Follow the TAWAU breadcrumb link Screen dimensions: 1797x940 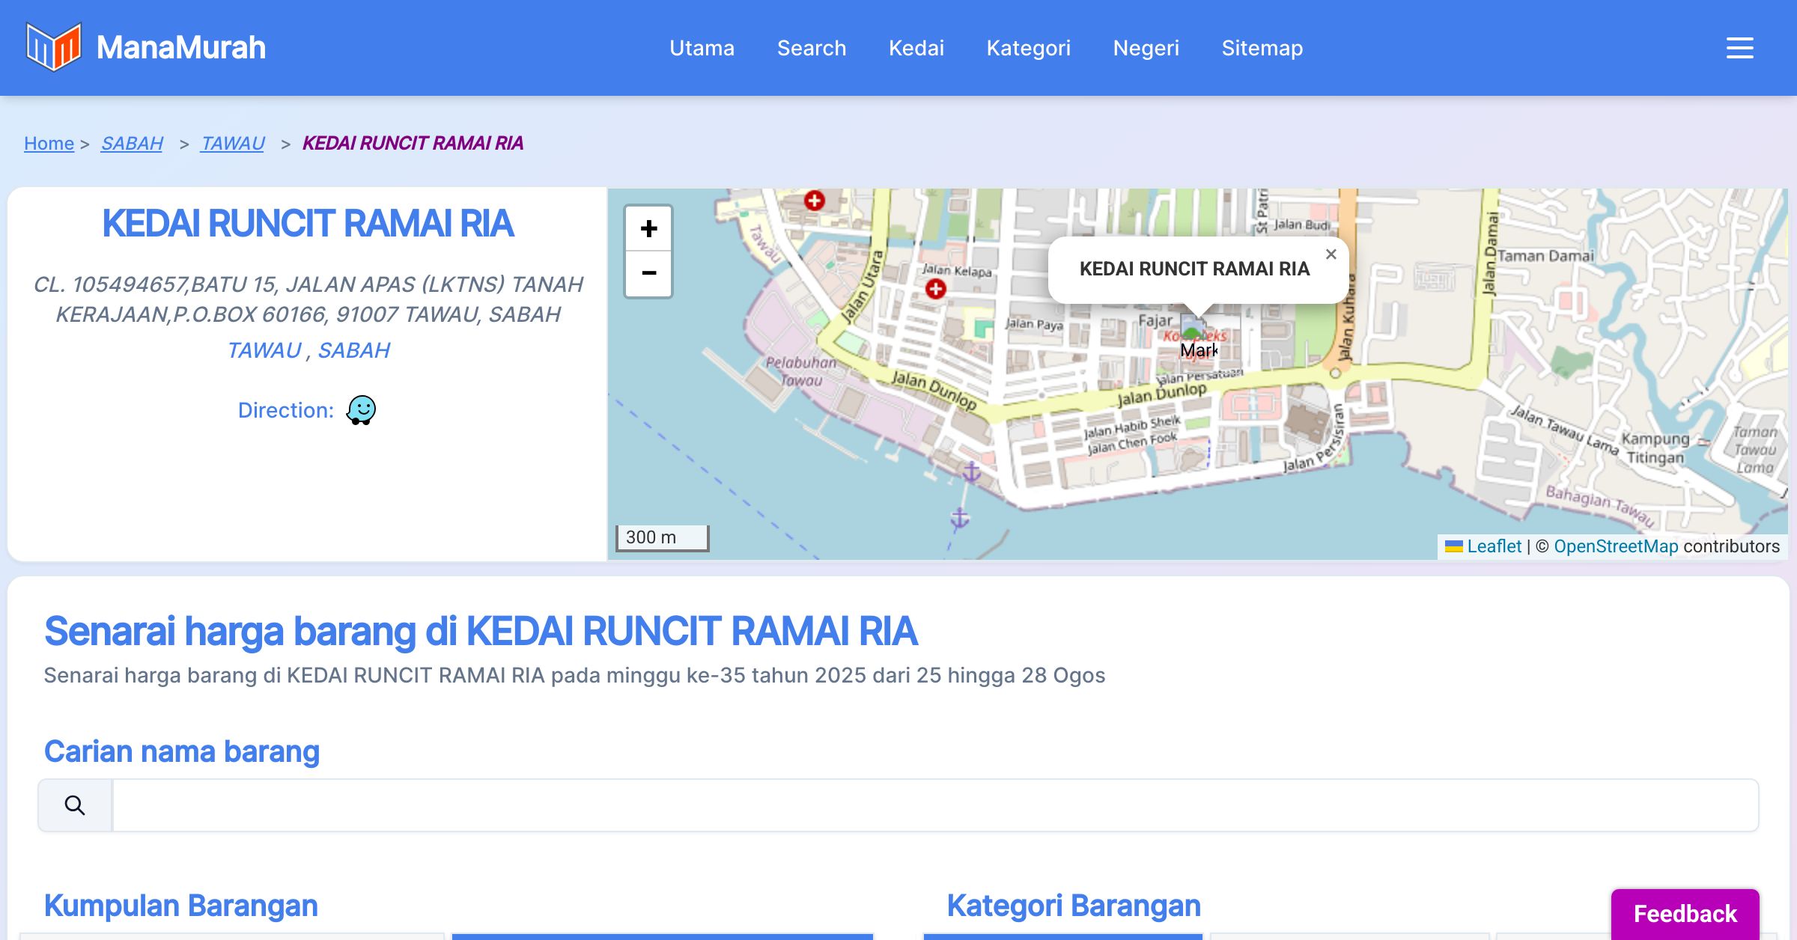(232, 143)
